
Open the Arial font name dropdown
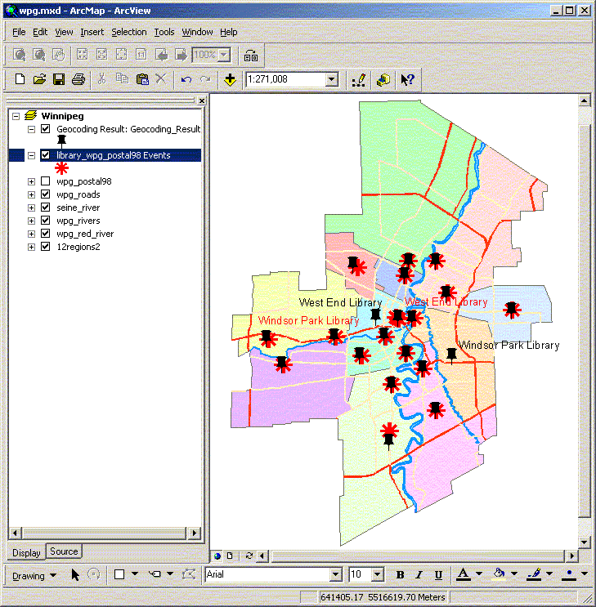pos(334,575)
